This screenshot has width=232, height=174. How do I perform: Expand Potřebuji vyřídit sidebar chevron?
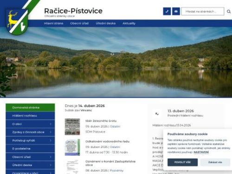click(x=51, y=141)
